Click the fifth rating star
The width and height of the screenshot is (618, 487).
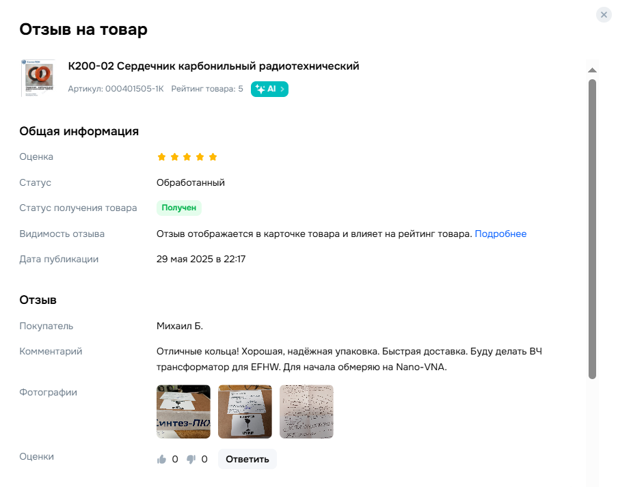tap(213, 157)
